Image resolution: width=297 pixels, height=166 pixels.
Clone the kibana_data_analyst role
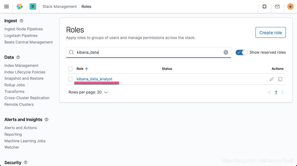(280, 79)
